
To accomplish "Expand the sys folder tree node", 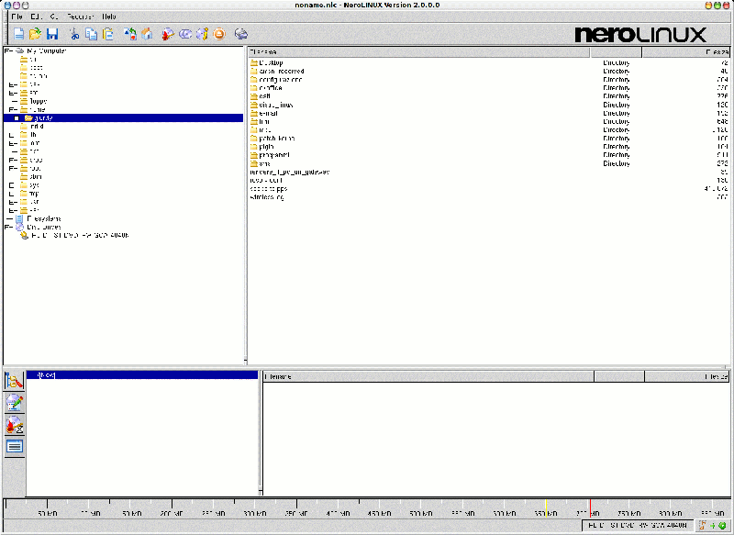I will [x=12, y=185].
